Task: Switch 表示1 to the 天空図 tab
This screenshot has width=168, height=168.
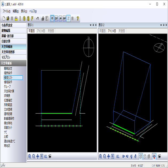Action: click(x=51, y=31)
